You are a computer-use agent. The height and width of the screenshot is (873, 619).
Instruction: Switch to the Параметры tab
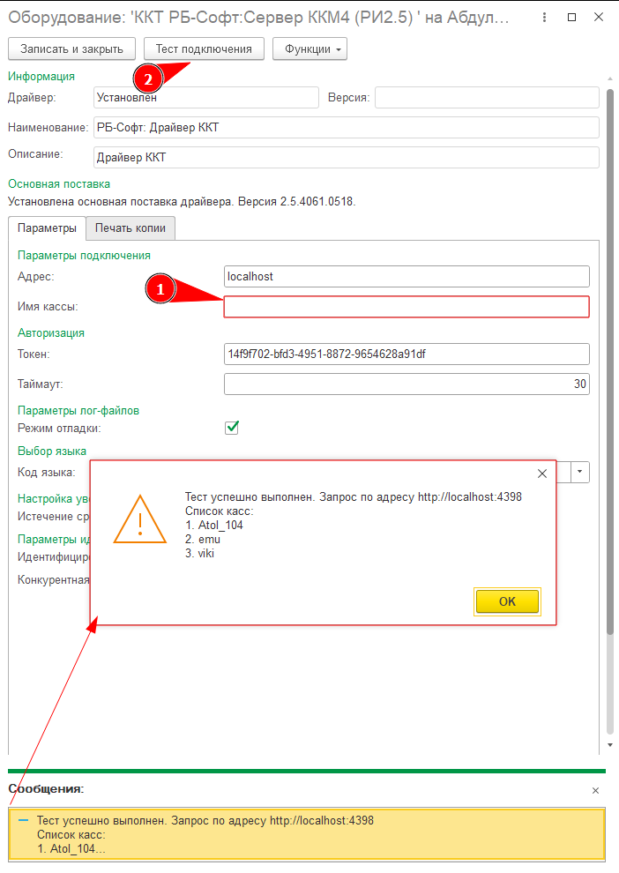[47, 228]
